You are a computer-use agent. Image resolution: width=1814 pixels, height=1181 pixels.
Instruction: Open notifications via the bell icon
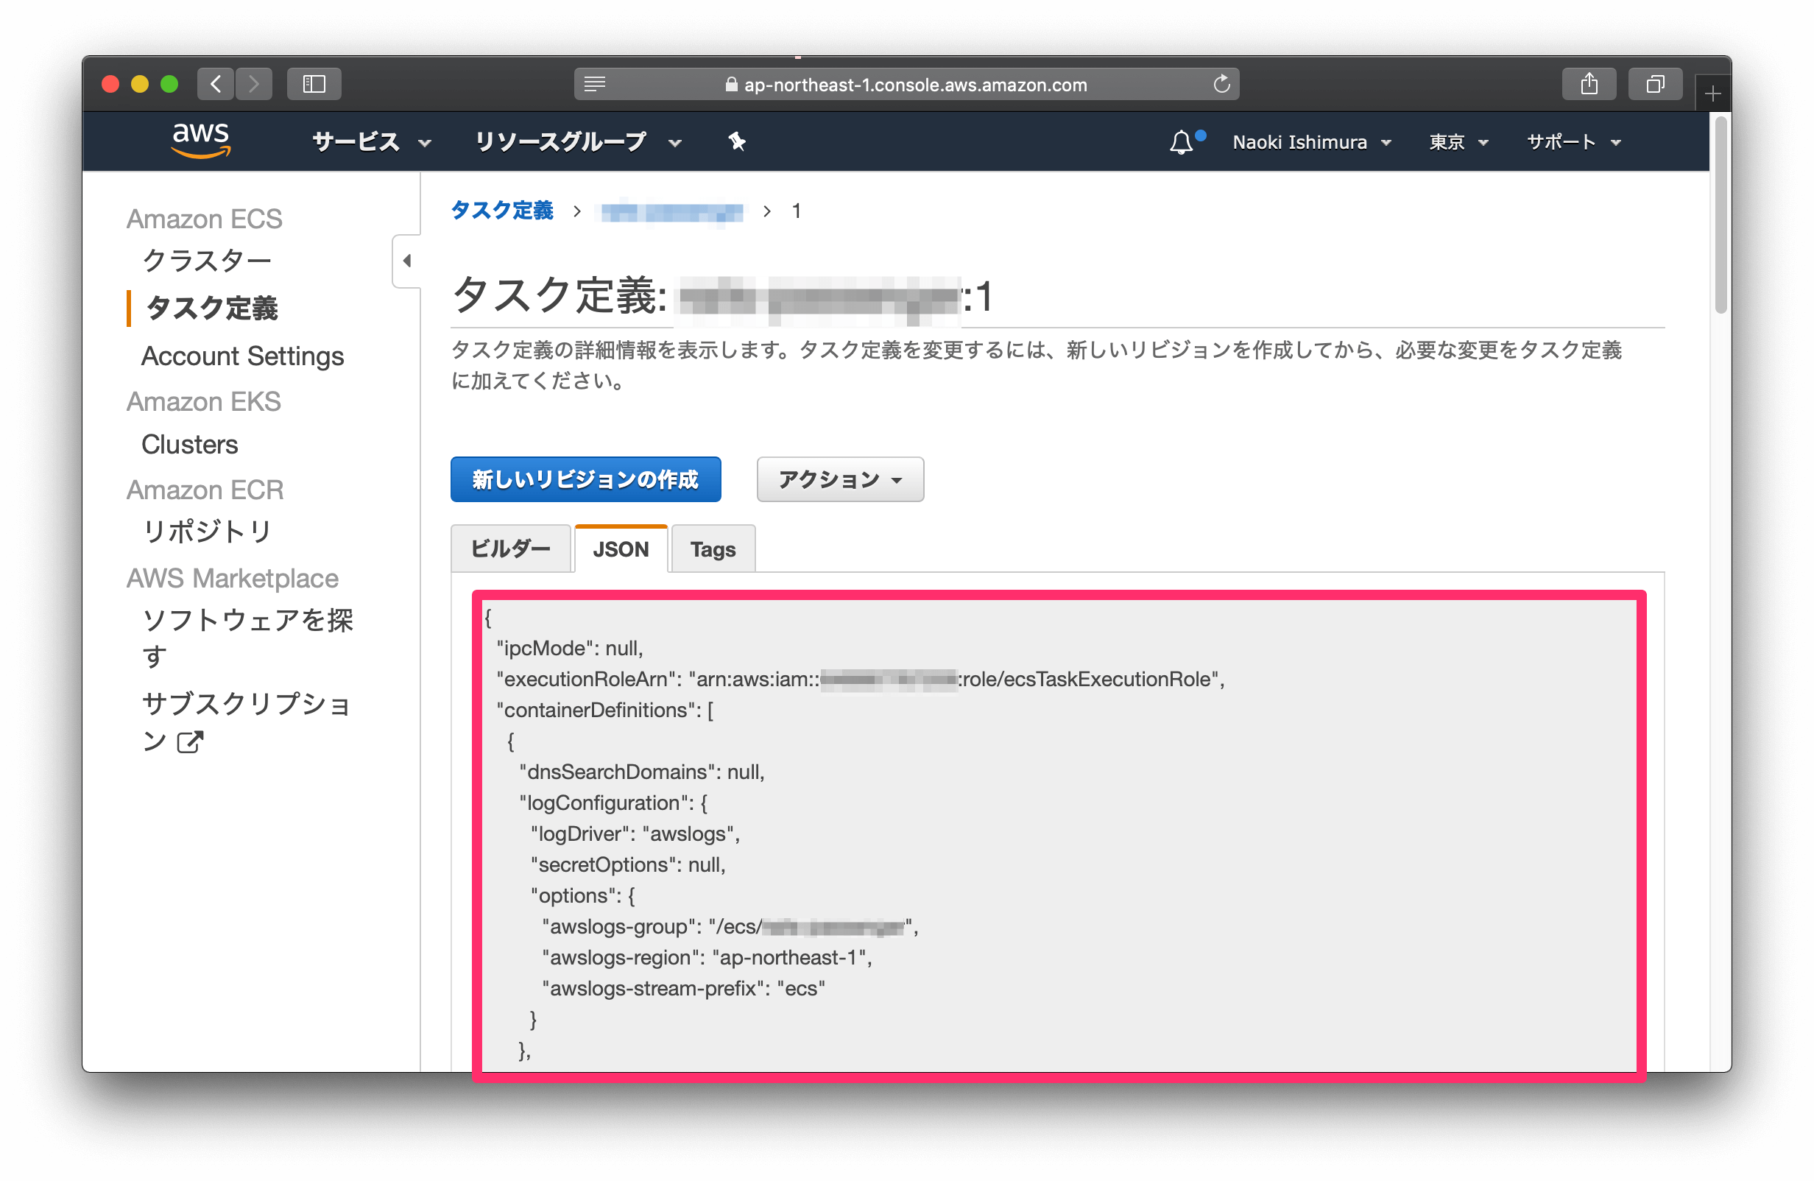(x=1182, y=142)
